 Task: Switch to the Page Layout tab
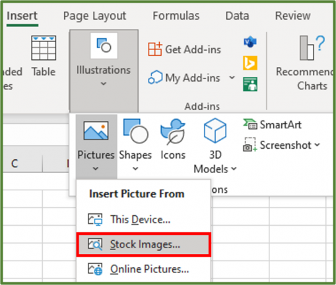click(x=94, y=16)
